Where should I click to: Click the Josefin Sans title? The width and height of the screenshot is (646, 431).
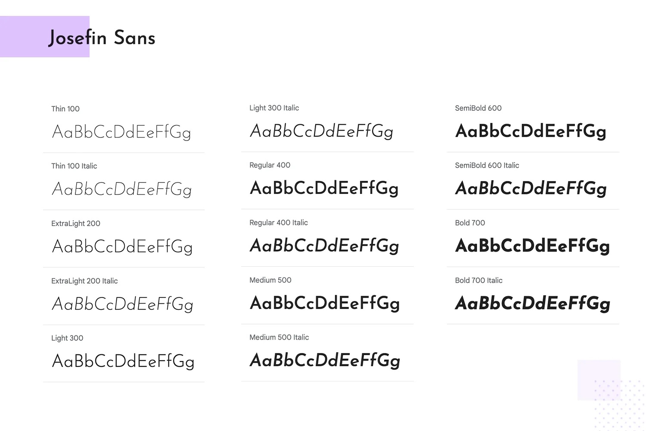click(102, 38)
